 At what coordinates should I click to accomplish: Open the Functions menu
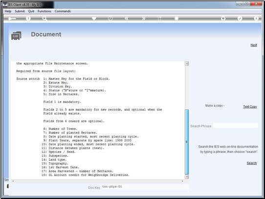point(44,11)
